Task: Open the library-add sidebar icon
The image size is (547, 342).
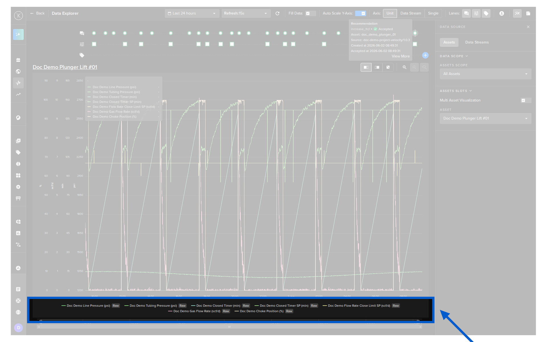Action: point(18,141)
